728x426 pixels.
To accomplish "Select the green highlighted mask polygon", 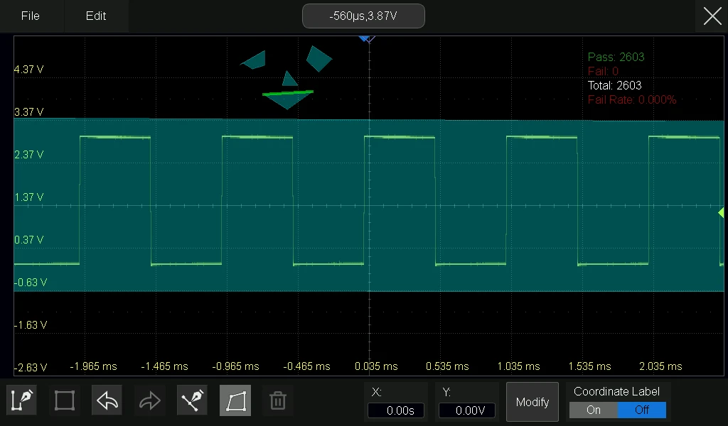I will coord(288,99).
